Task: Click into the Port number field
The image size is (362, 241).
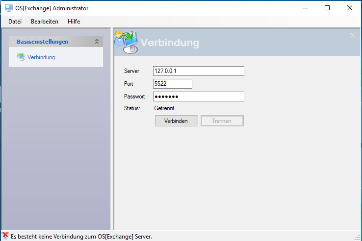Action: click(172, 84)
